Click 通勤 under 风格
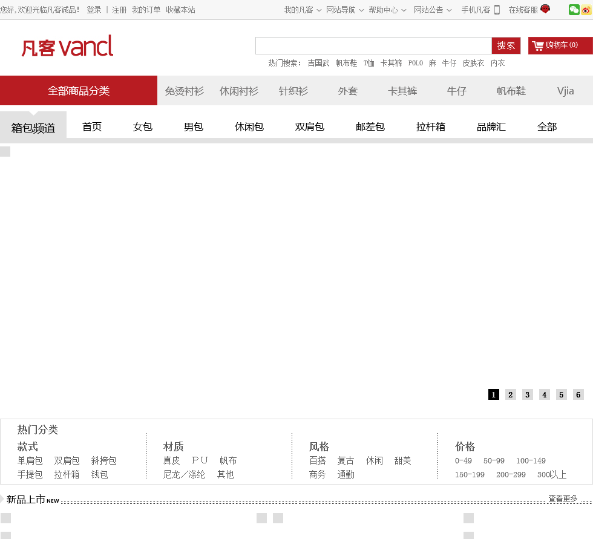 pyautogui.click(x=346, y=475)
